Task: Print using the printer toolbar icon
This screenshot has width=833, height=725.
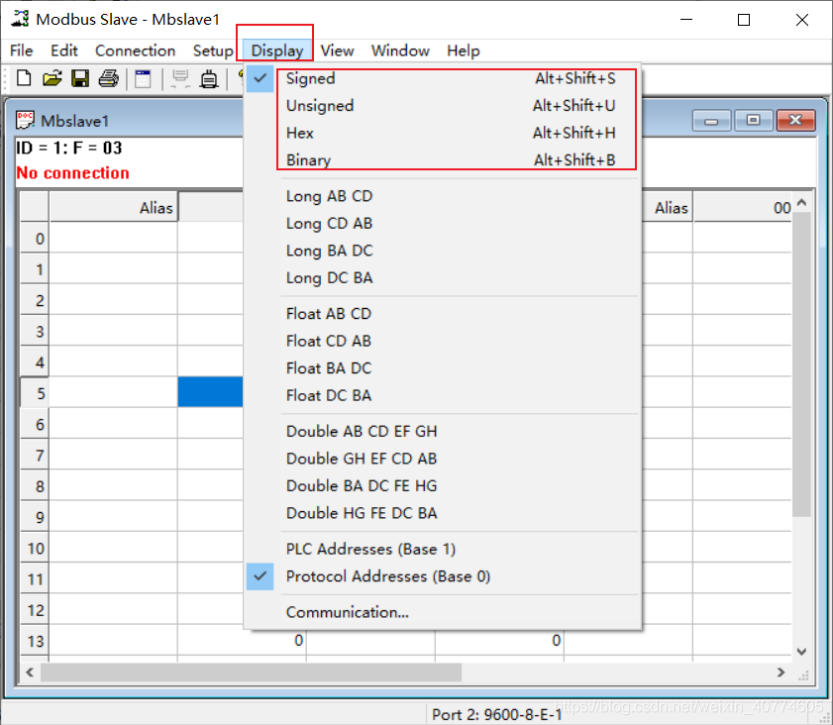Action: tap(108, 78)
